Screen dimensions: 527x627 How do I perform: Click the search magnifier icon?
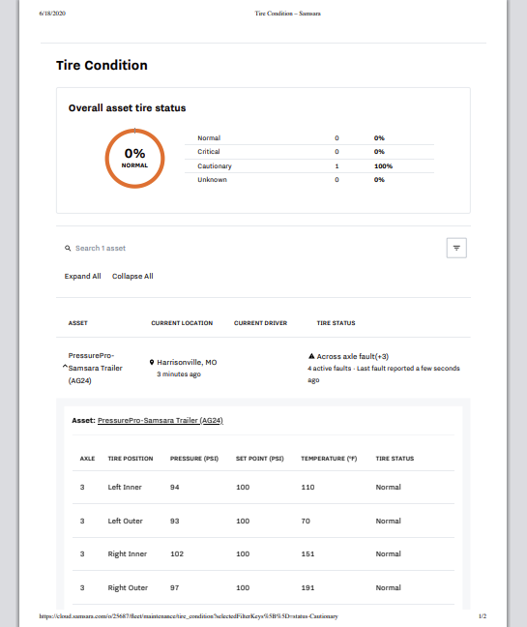click(68, 249)
